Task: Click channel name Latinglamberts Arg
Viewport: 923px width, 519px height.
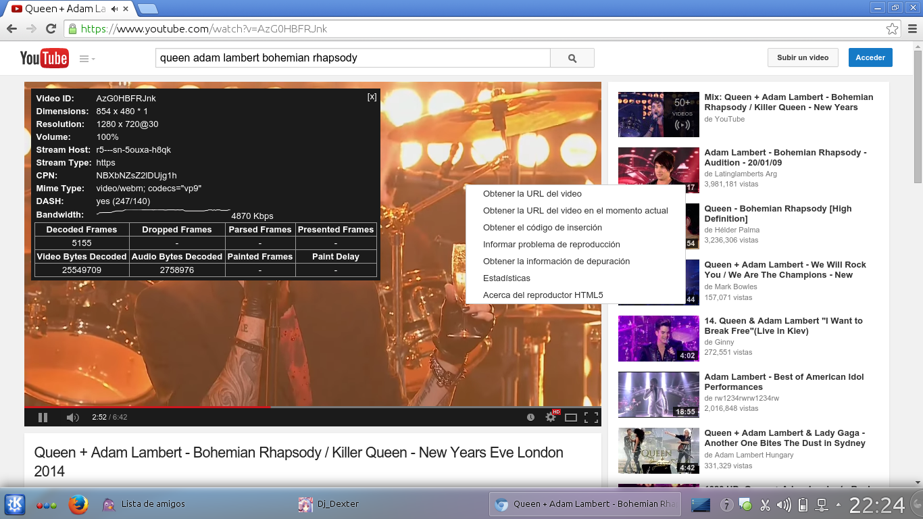Action: (745, 174)
